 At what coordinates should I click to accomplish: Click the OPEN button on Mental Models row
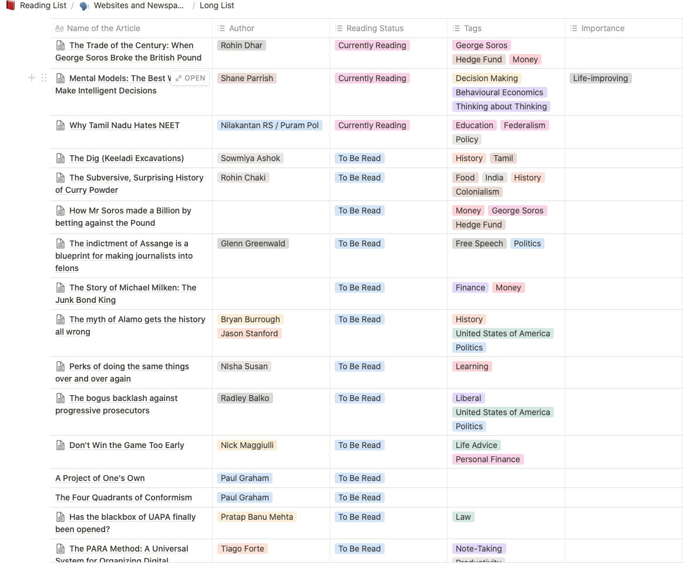click(190, 78)
